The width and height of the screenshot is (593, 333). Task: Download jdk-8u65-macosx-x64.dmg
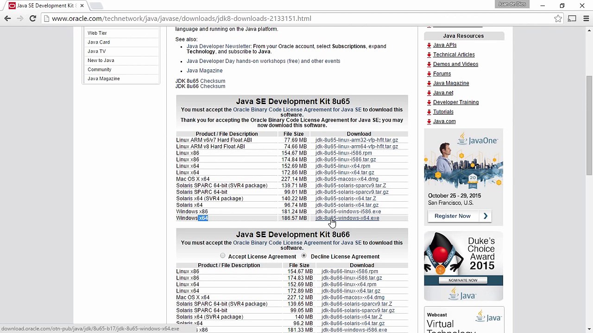click(347, 179)
